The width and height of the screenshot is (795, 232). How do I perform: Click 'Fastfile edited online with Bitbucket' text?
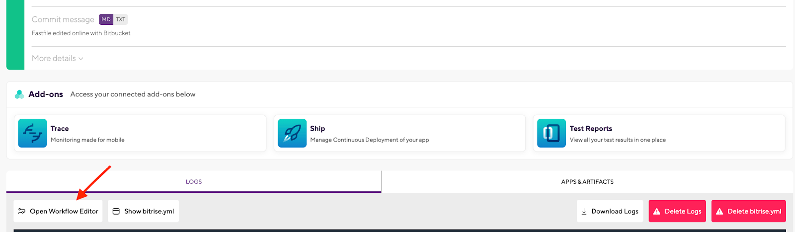pos(81,33)
